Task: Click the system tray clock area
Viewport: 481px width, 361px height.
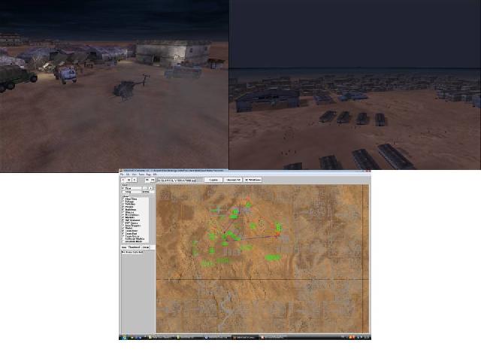Action: [x=366, y=337]
